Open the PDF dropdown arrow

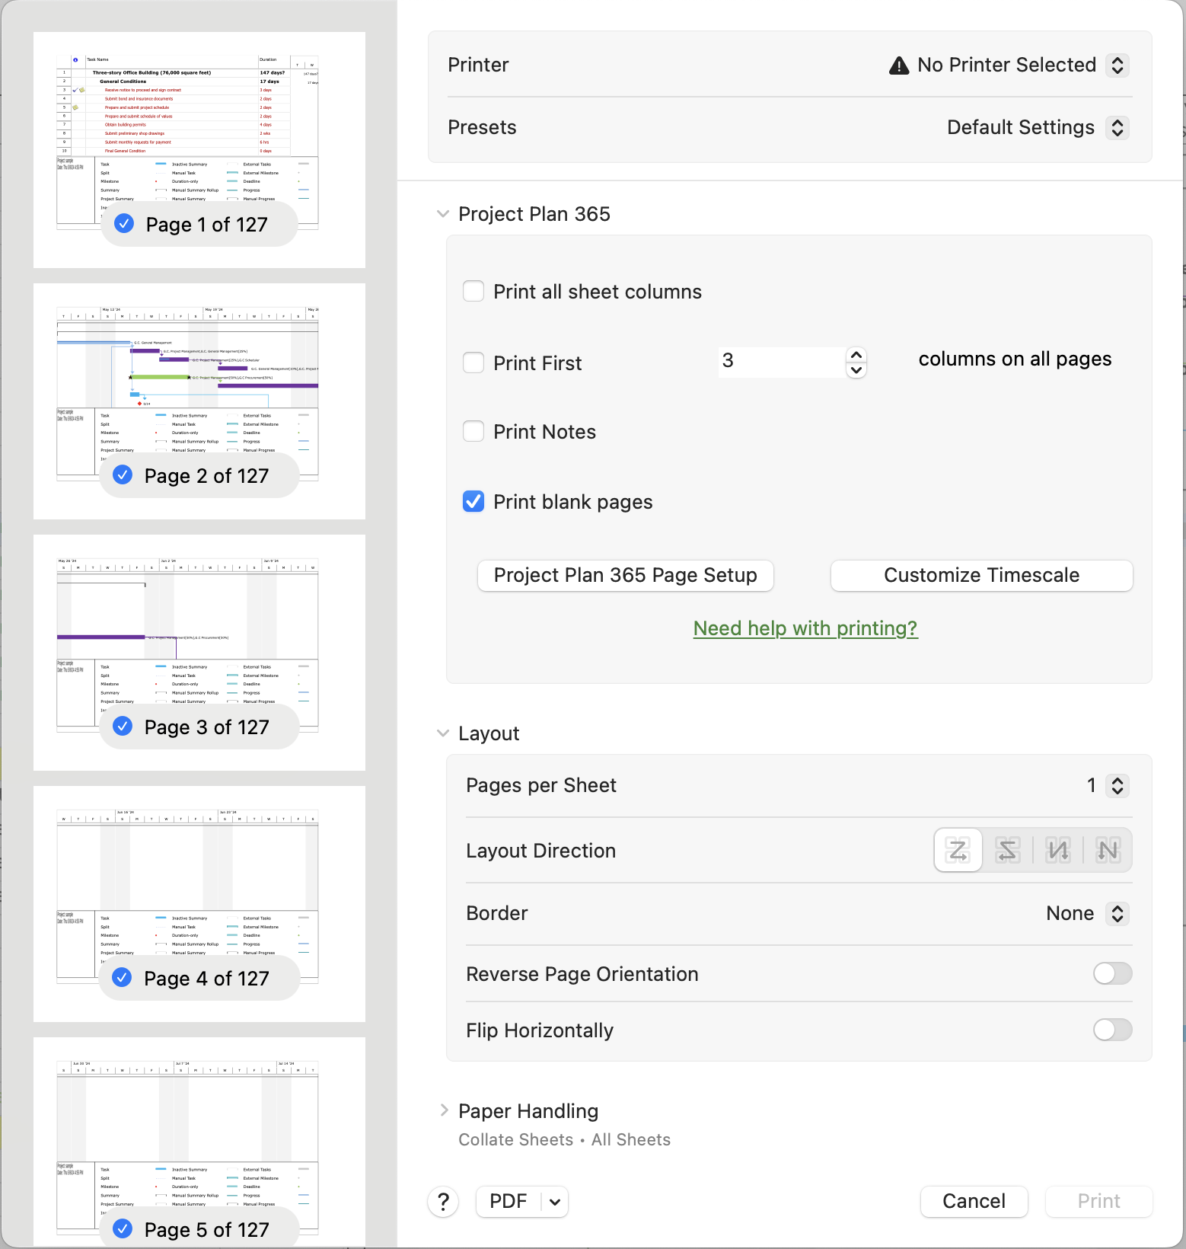pos(555,1202)
